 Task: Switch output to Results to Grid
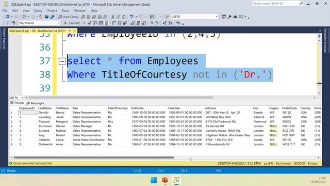click(138, 23)
